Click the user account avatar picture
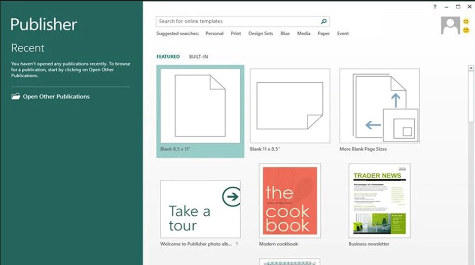Viewport: 475px width, 265px height. [x=450, y=25]
